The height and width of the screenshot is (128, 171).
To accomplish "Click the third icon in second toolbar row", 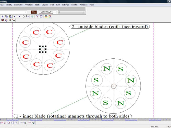I will point(10,20).
